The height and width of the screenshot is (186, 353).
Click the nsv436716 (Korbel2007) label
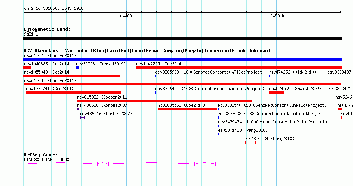pyautogui.click(x=106, y=114)
